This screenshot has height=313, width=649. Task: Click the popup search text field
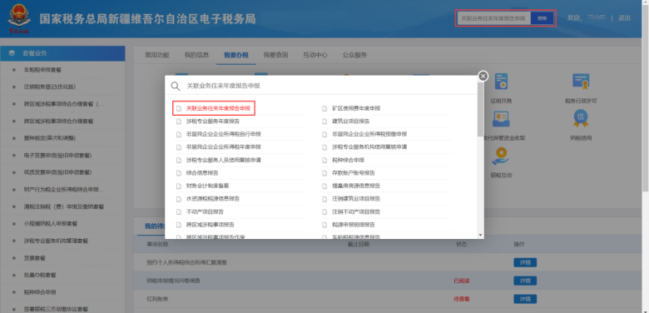327,86
